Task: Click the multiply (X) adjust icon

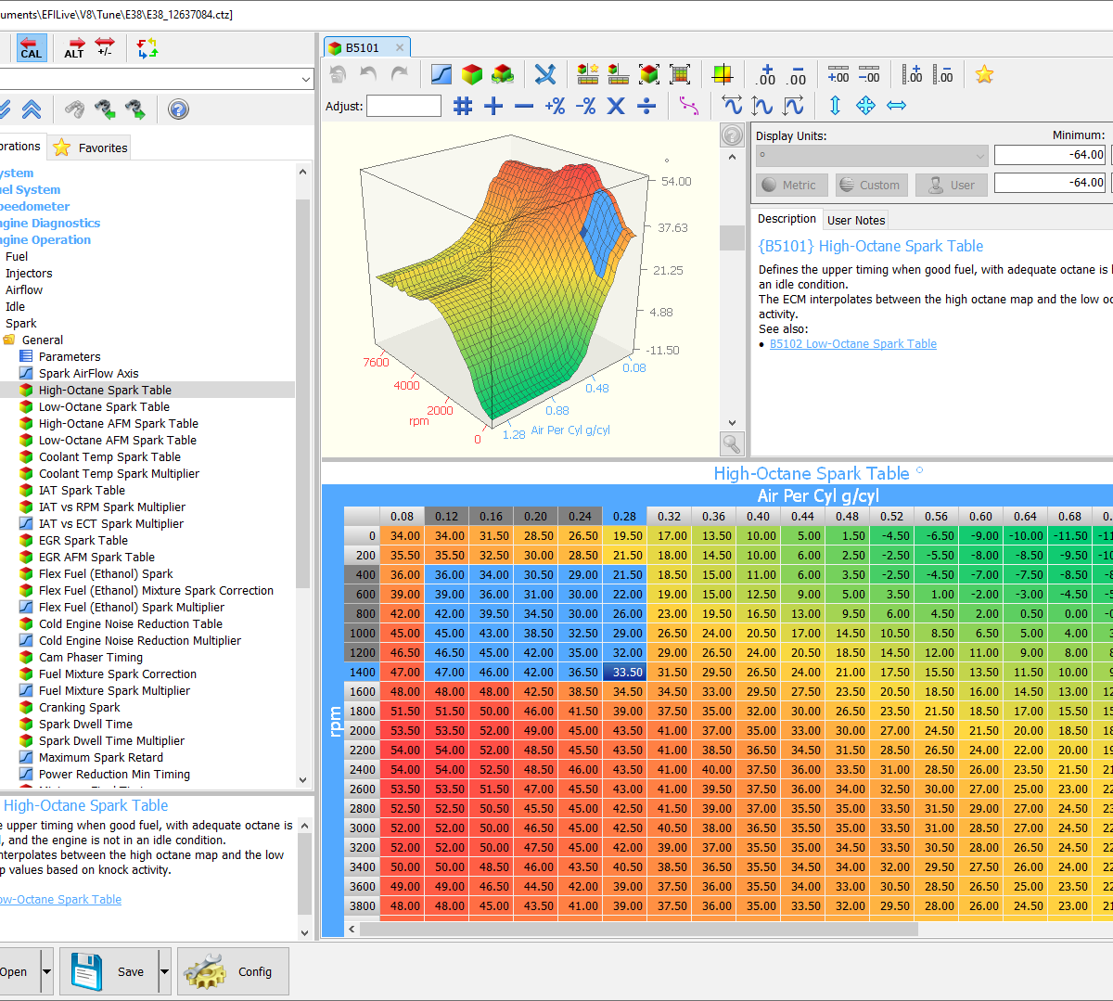Action: (x=616, y=106)
